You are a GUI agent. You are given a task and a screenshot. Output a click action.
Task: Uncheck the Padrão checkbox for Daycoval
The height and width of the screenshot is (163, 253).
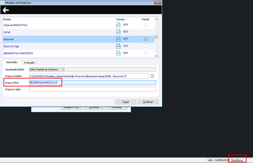145,39
